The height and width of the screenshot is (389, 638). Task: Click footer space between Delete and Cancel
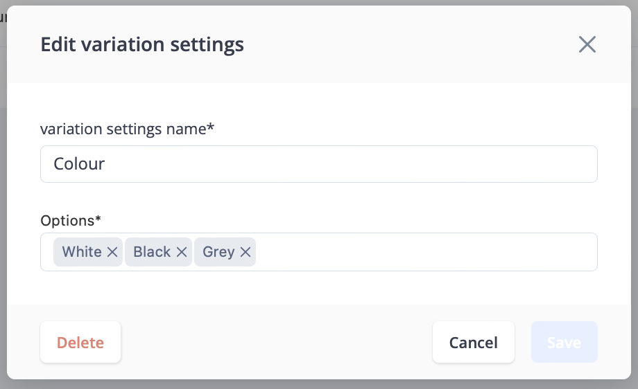pyautogui.click(x=277, y=343)
